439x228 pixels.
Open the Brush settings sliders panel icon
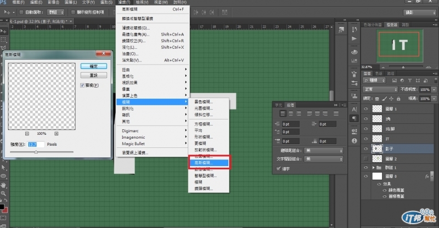[x=354, y=83]
